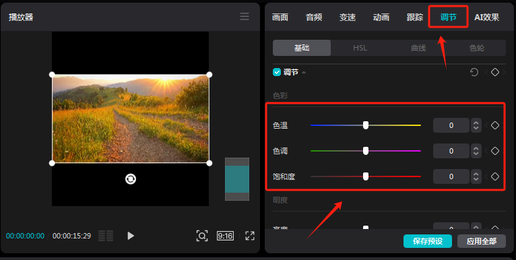Uncheck the 调节 checkbox

click(x=277, y=72)
